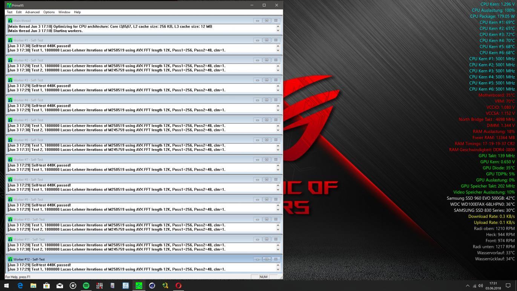Click the Prime95 title bar icon
The height and width of the screenshot is (291, 517).
click(9, 5)
